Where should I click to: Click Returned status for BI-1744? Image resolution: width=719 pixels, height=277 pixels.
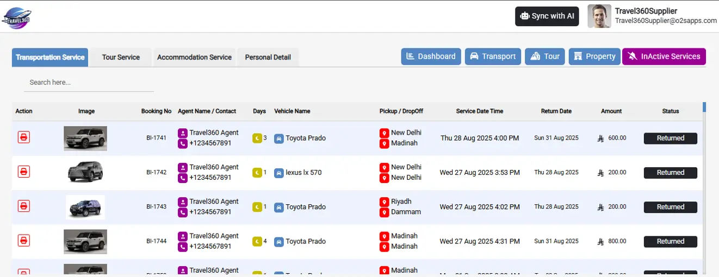[x=671, y=241]
